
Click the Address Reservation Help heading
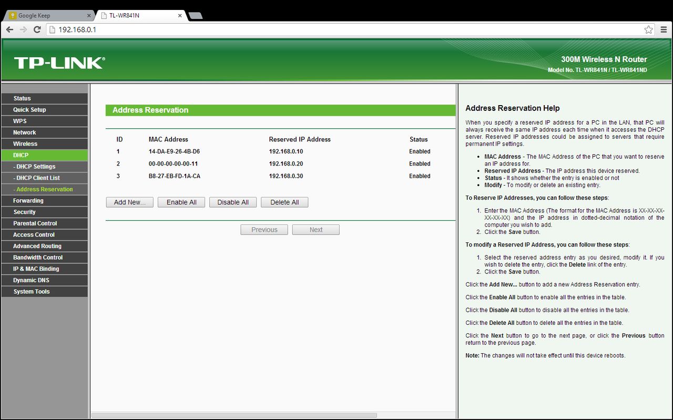(x=513, y=108)
